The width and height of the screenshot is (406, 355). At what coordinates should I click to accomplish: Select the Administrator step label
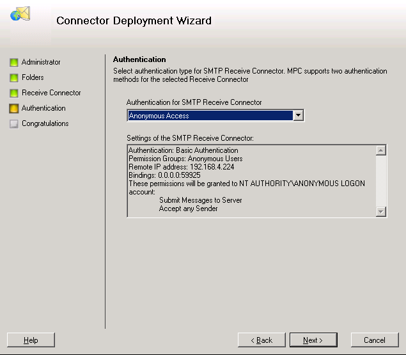point(41,62)
